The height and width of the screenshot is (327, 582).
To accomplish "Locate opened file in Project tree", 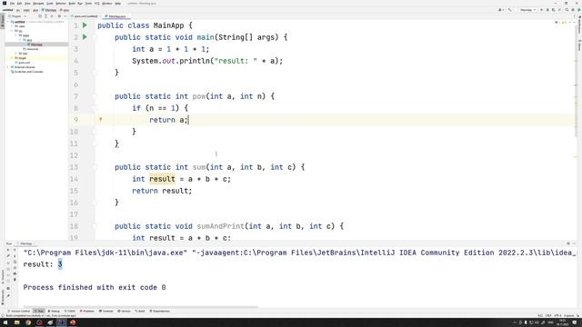I will click(40, 16).
